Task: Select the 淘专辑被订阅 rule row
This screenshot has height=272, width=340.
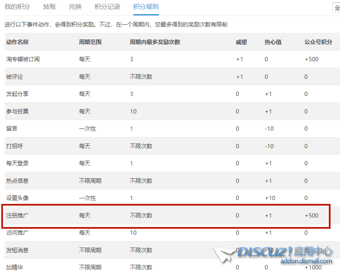Action: click(x=23, y=59)
